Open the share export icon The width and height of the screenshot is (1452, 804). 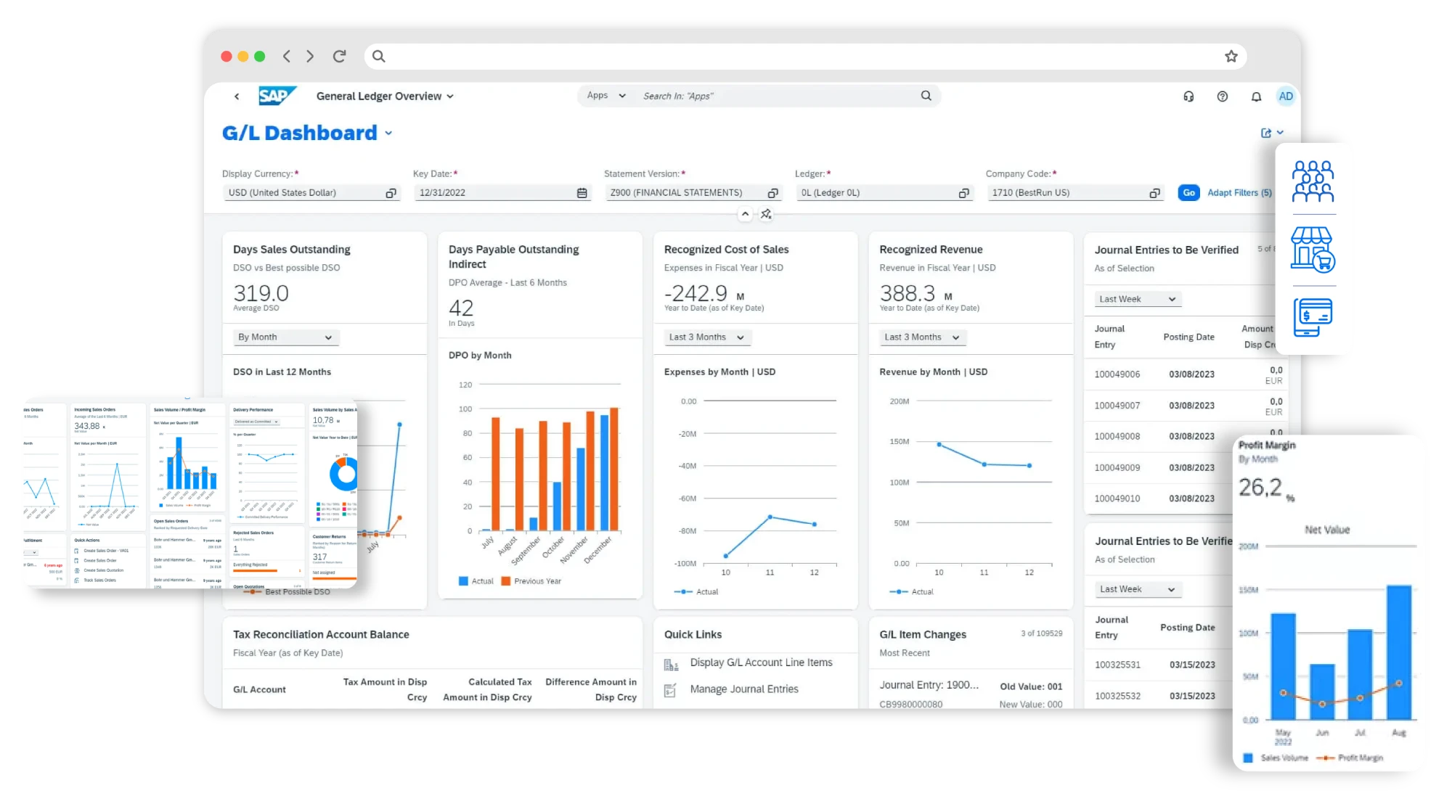tap(1266, 133)
